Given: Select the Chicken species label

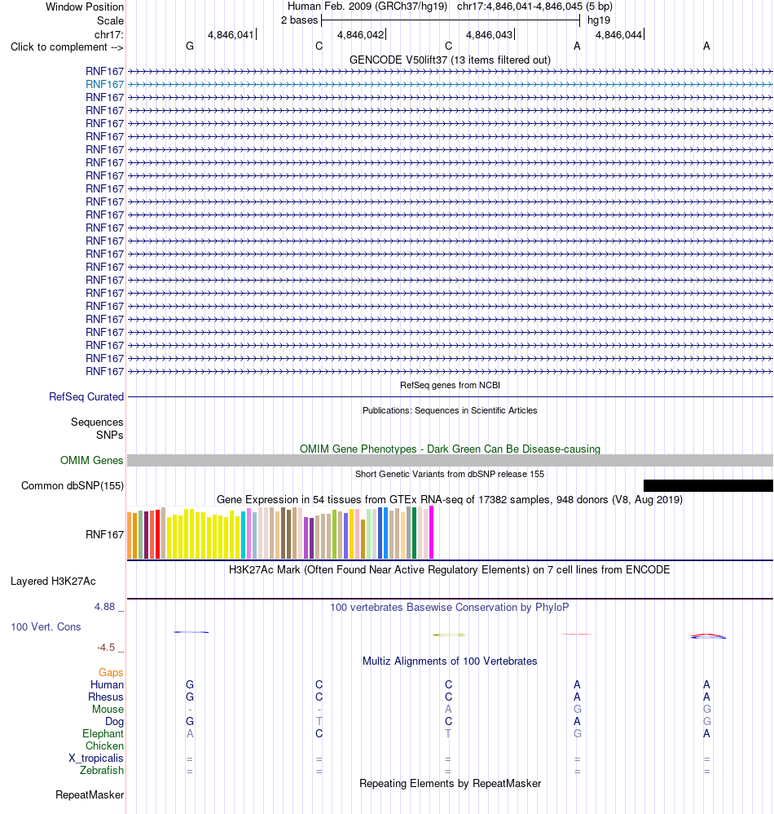Looking at the screenshot, I should point(105,746).
